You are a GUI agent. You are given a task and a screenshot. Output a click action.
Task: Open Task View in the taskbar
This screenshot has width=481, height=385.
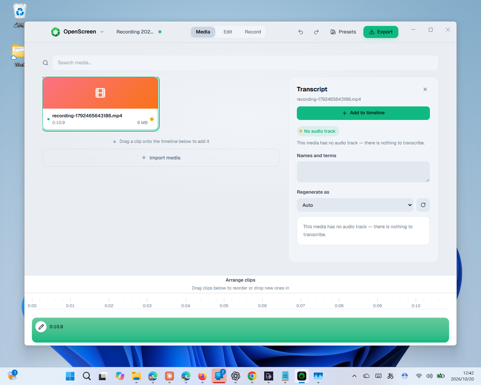[103, 376]
